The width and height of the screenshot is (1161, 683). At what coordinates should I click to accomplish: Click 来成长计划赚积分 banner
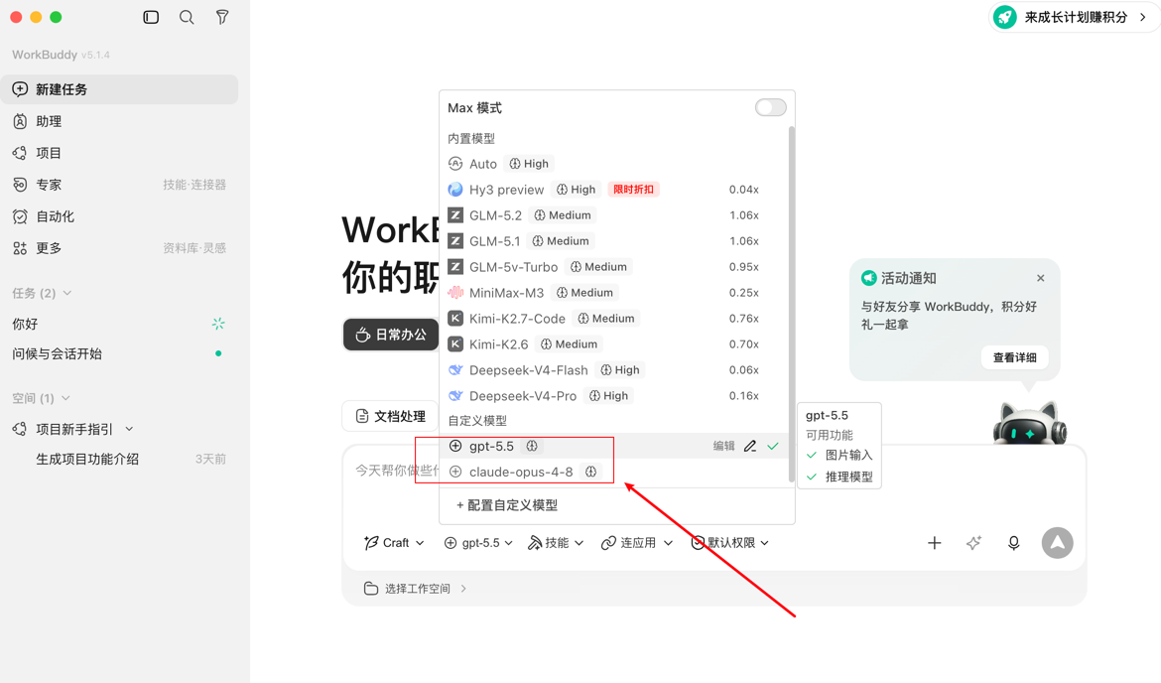click(x=1075, y=17)
